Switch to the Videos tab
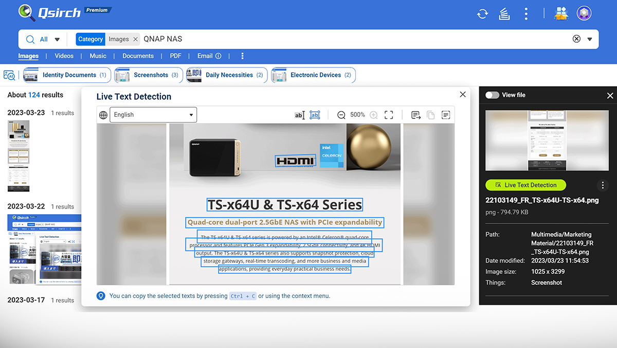This screenshot has width=617, height=348. (64, 56)
